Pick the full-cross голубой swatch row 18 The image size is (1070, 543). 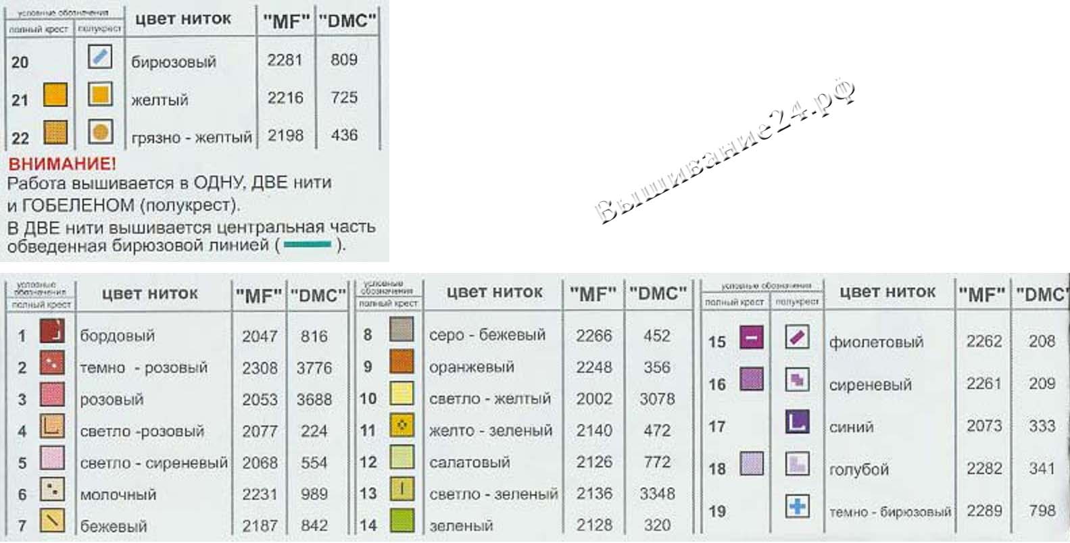752,463
